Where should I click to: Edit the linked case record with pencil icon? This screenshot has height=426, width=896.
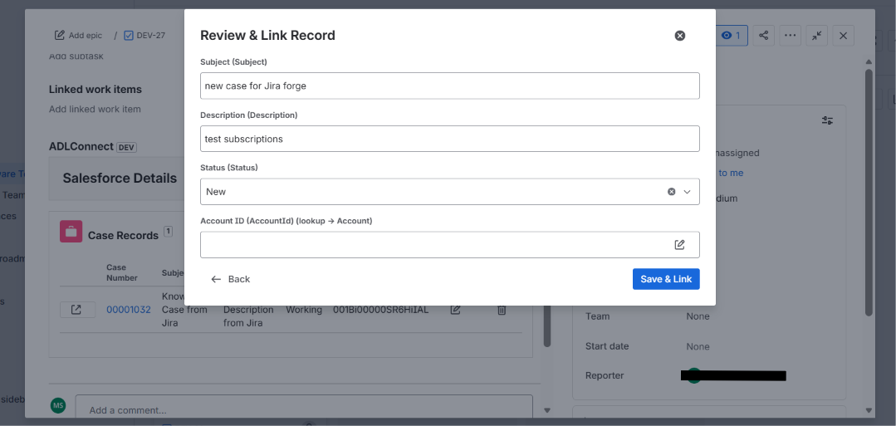pos(455,310)
